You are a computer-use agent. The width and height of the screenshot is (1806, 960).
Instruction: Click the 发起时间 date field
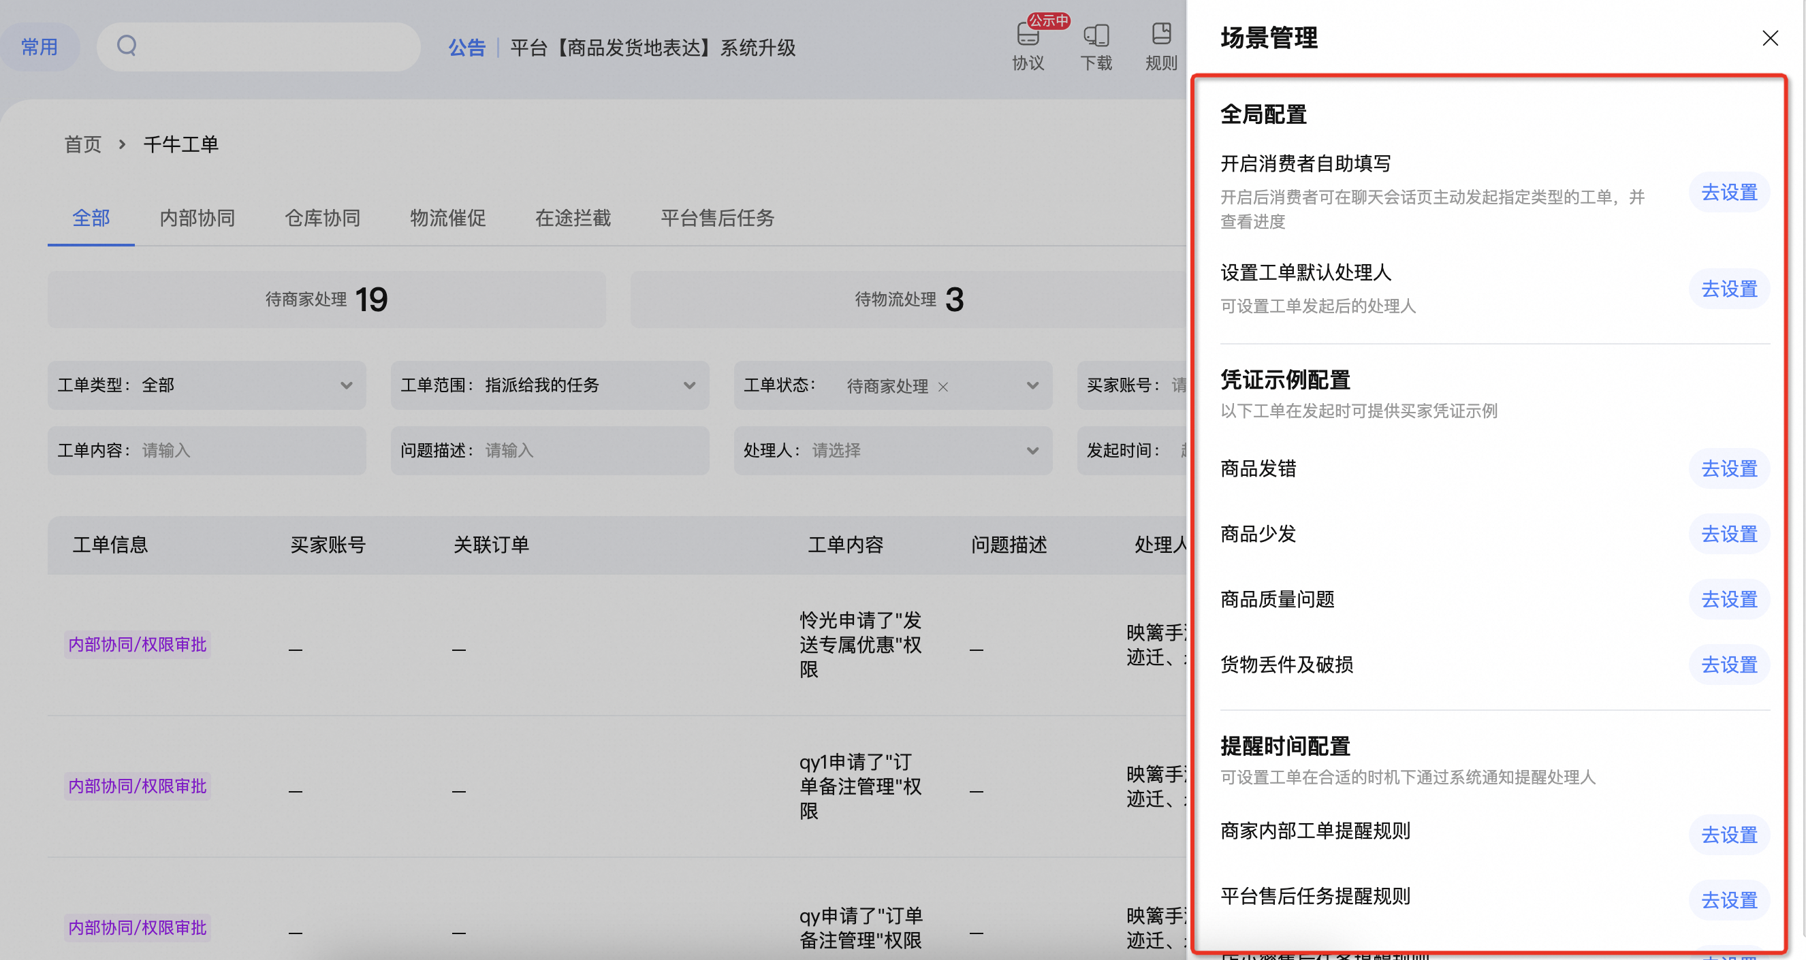(x=1132, y=451)
